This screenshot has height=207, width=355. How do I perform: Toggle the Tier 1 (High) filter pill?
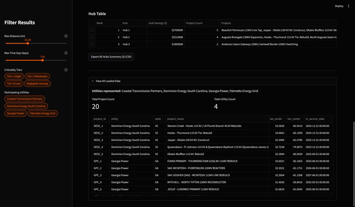(14, 76)
